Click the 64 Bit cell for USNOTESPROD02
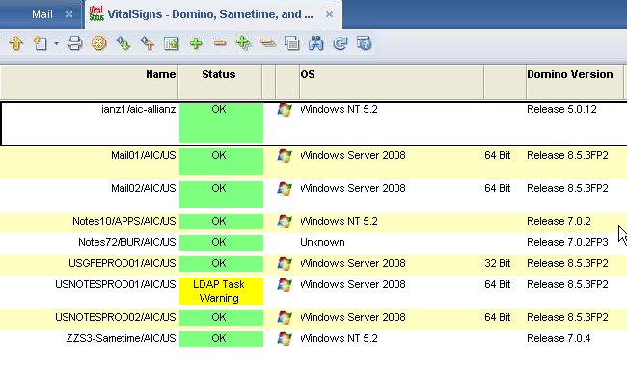 click(497, 317)
